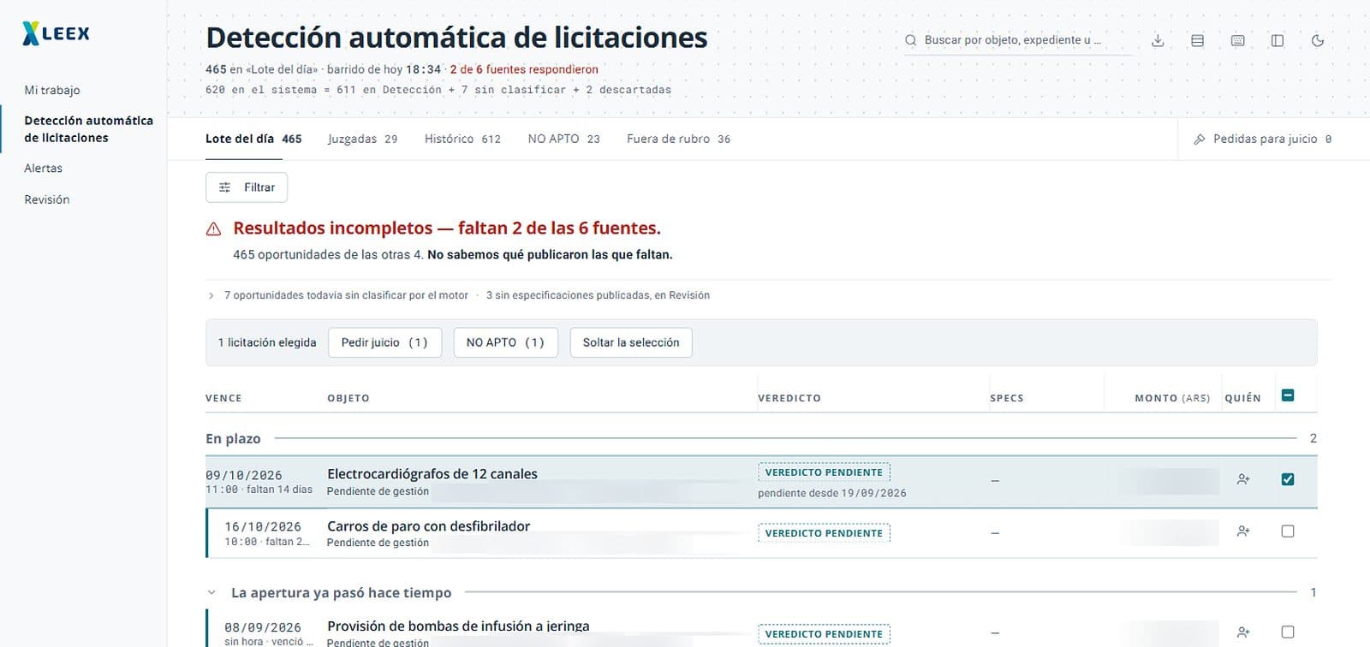Click the 2 de 6 fuentes respondieron text

coord(524,69)
